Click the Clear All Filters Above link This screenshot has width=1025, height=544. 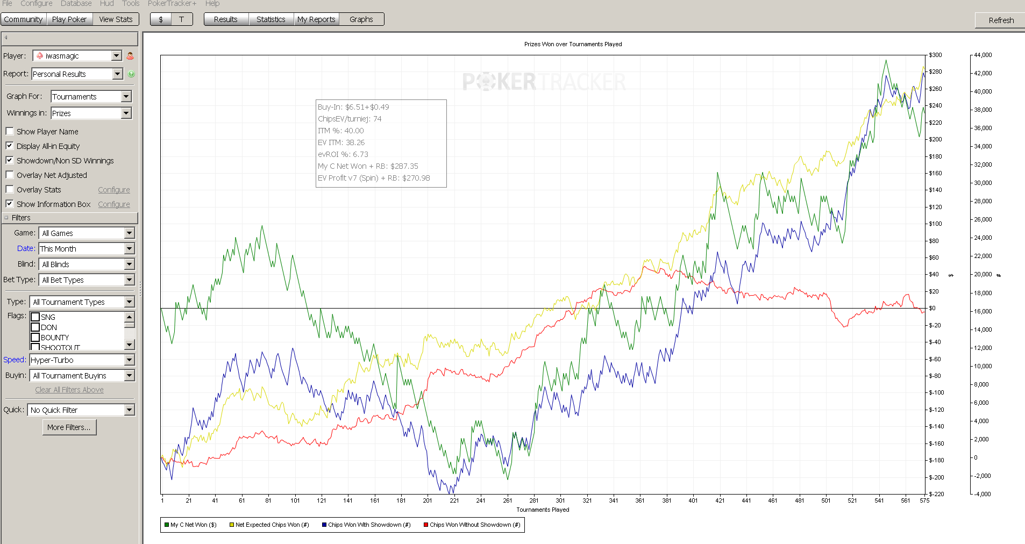click(x=69, y=390)
